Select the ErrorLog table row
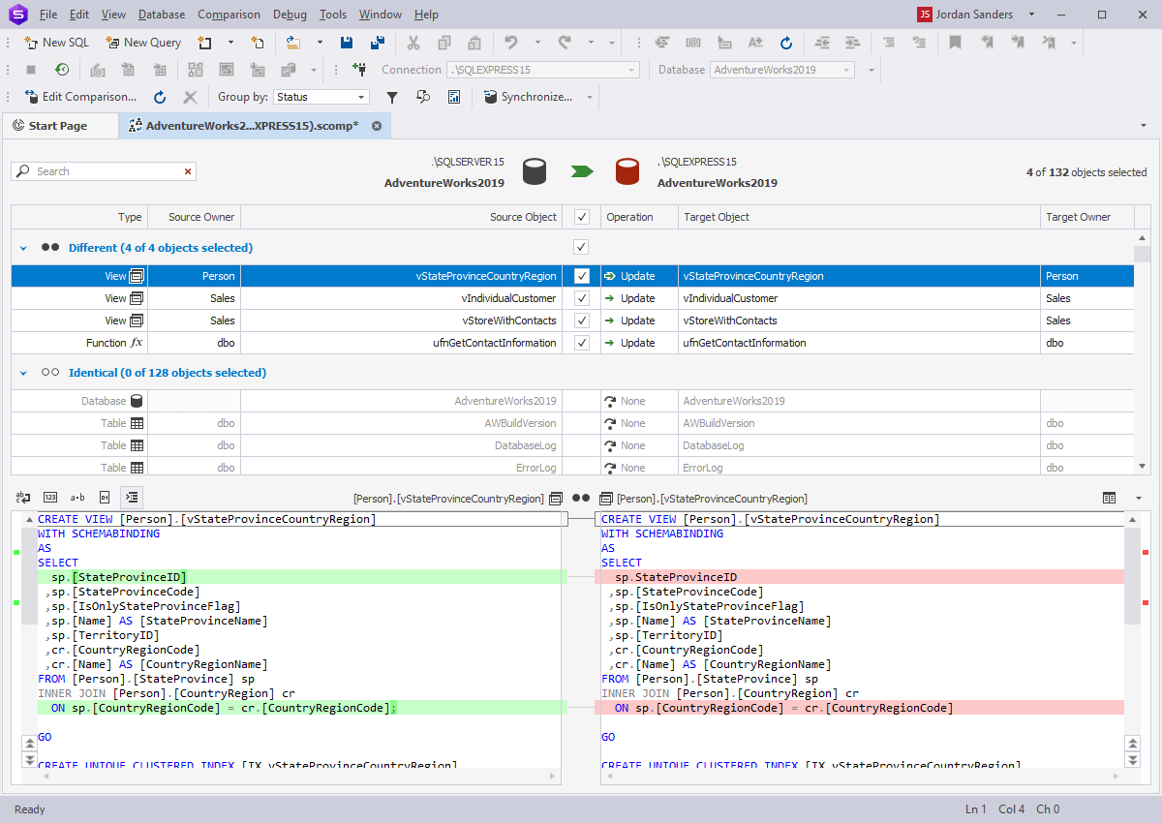The height and width of the screenshot is (823, 1162). [x=571, y=468]
